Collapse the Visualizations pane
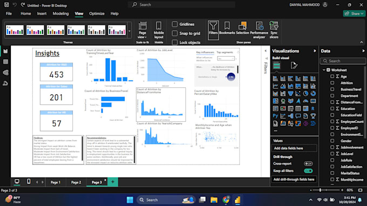Viewport: 367px width, 206px height. (x=315, y=51)
